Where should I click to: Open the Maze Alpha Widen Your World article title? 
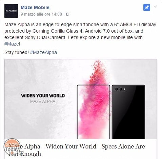(x=77, y=150)
